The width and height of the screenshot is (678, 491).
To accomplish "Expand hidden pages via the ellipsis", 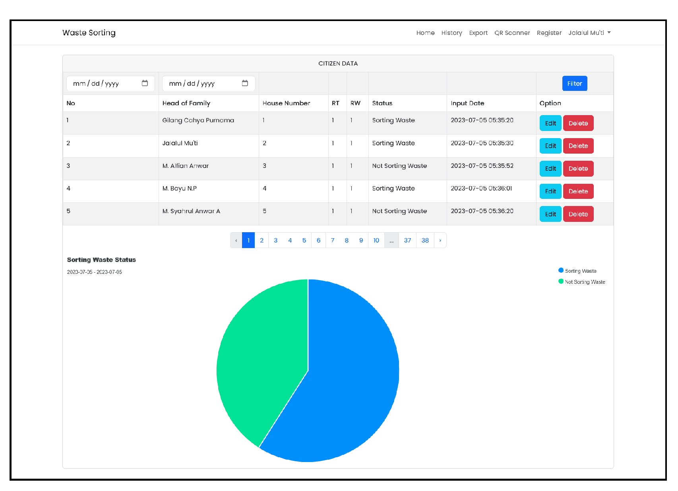I will click(391, 240).
